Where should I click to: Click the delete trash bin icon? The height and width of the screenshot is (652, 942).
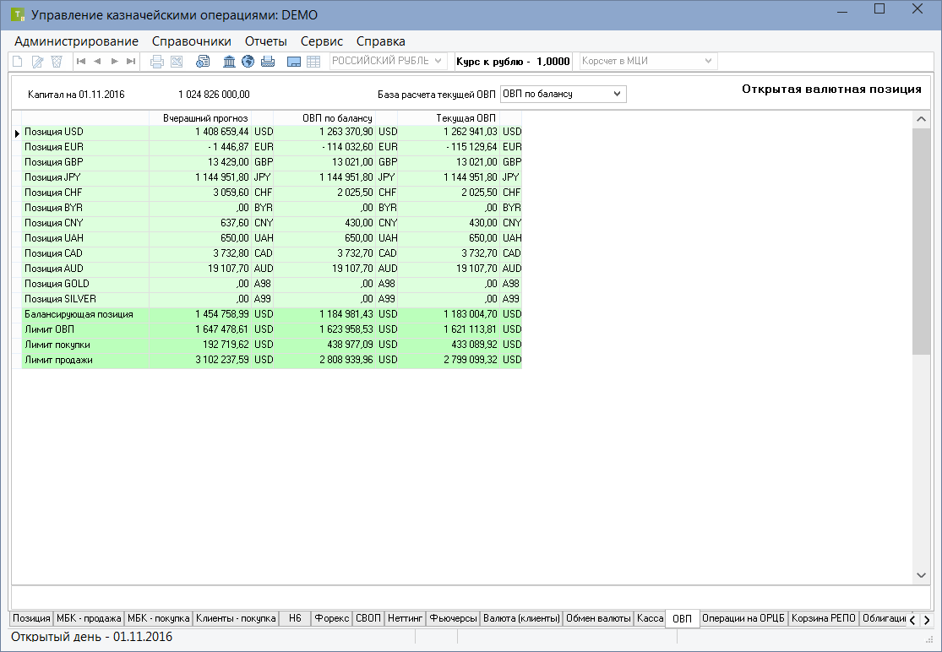(x=57, y=62)
